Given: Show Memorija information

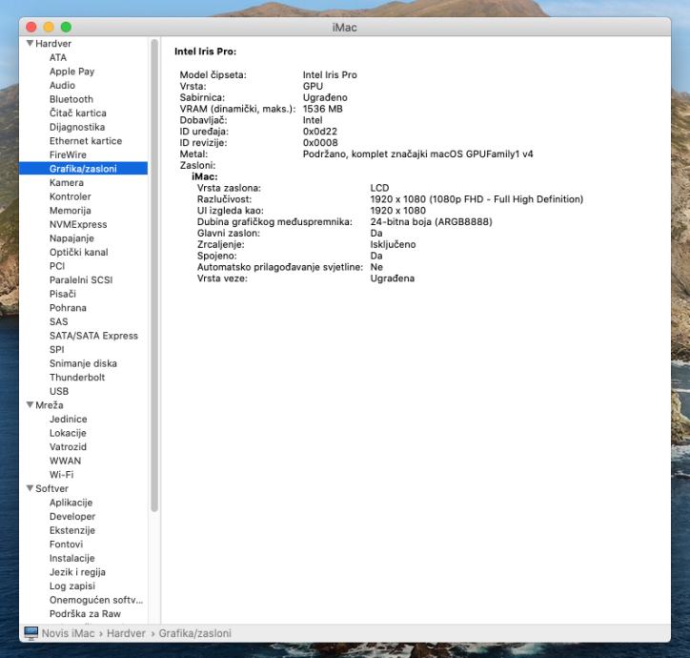Looking at the screenshot, I should pos(71,211).
